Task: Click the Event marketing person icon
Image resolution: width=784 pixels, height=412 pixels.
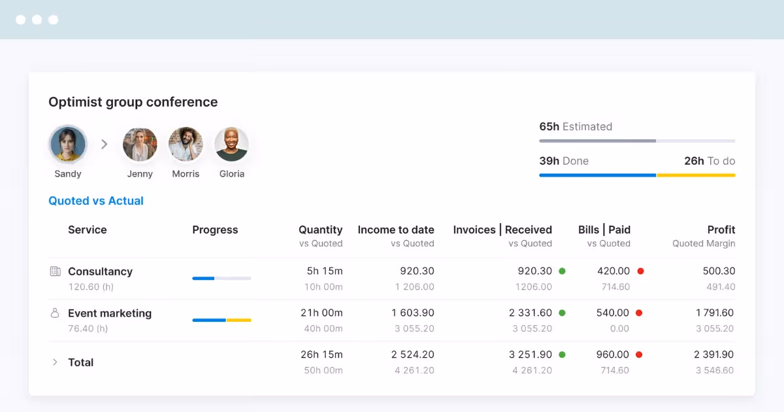Action: (55, 313)
